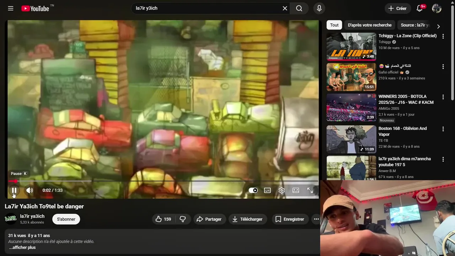Open Gafsi officiel video thumbnail
The height and width of the screenshot is (256, 455).
pyautogui.click(x=351, y=77)
